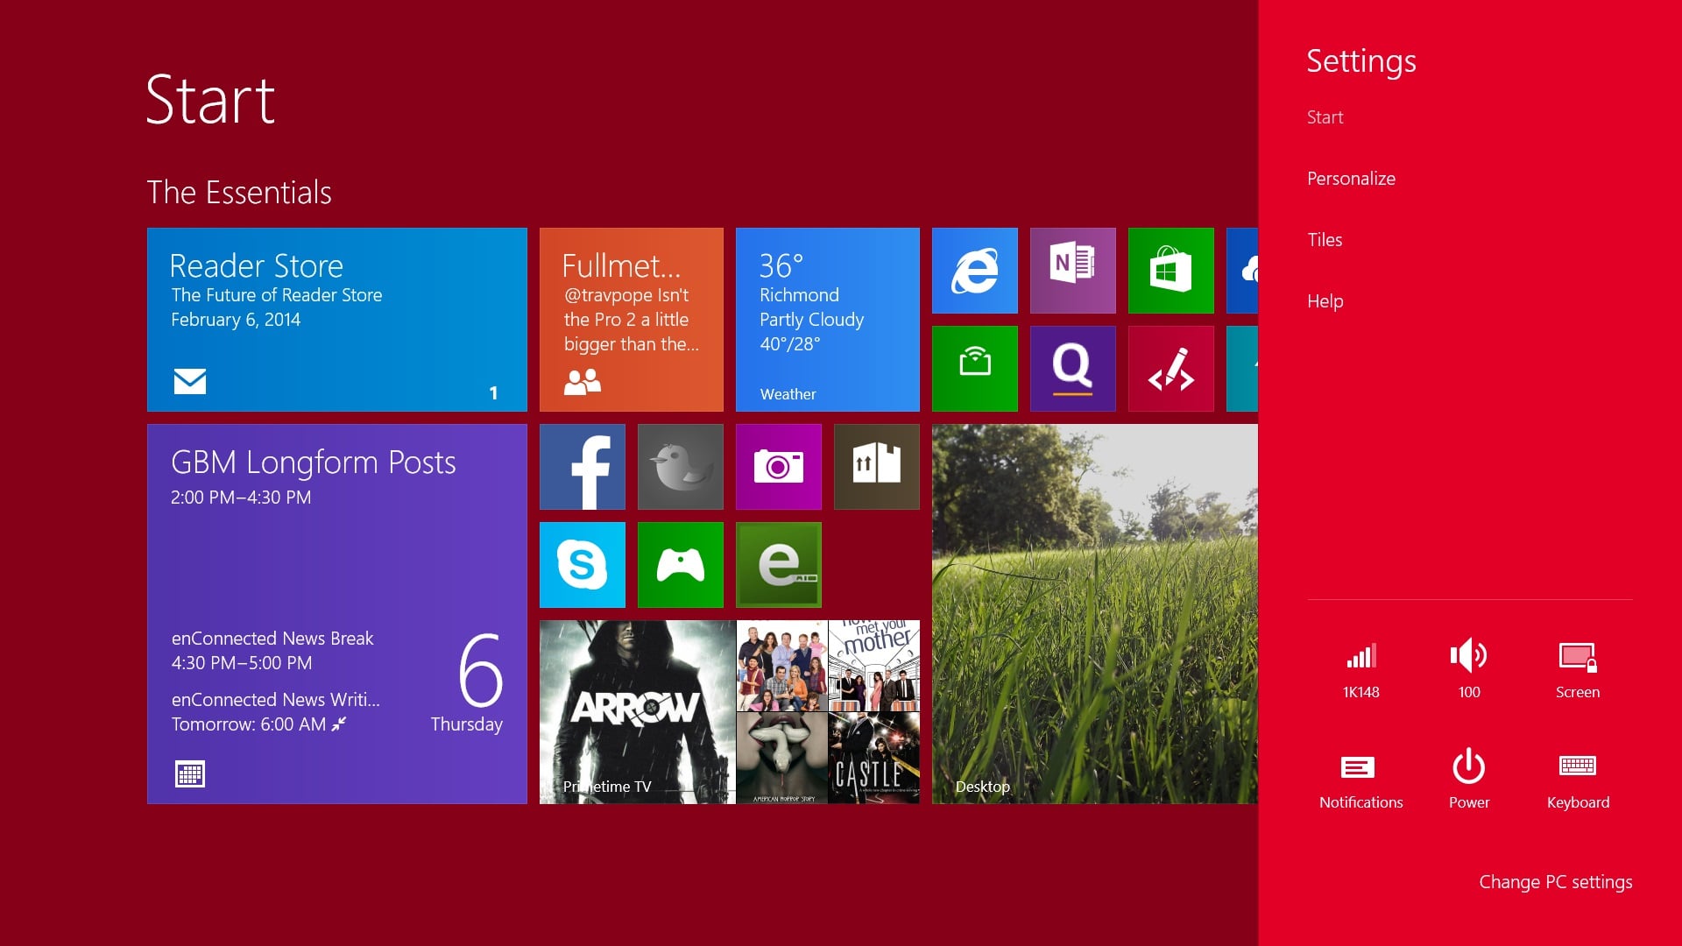Viewport: 1682px width, 946px height.
Task: Click the Change PC settings link
Action: 1555,882
